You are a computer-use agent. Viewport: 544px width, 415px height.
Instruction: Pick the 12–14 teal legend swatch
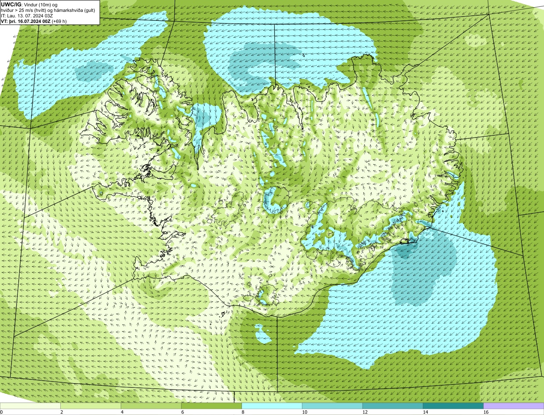pos(393,406)
